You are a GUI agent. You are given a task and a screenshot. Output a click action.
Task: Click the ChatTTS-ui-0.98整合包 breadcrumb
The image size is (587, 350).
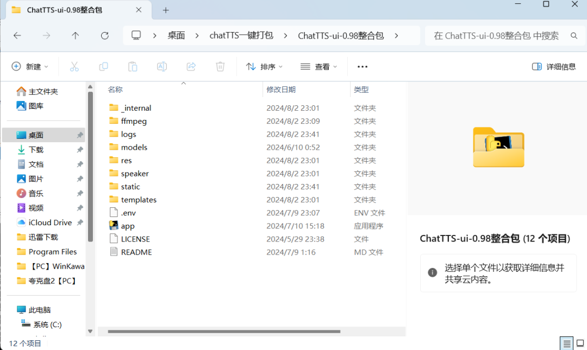(x=341, y=35)
